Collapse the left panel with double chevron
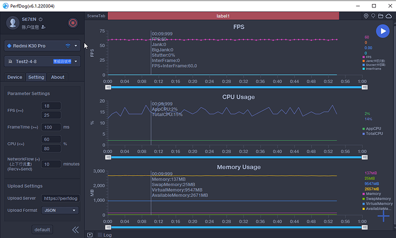The width and height of the screenshot is (396, 238). tap(75, 229)
